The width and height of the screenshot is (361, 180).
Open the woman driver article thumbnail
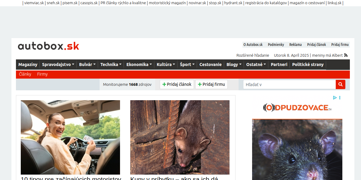click(x=70, y=137)
